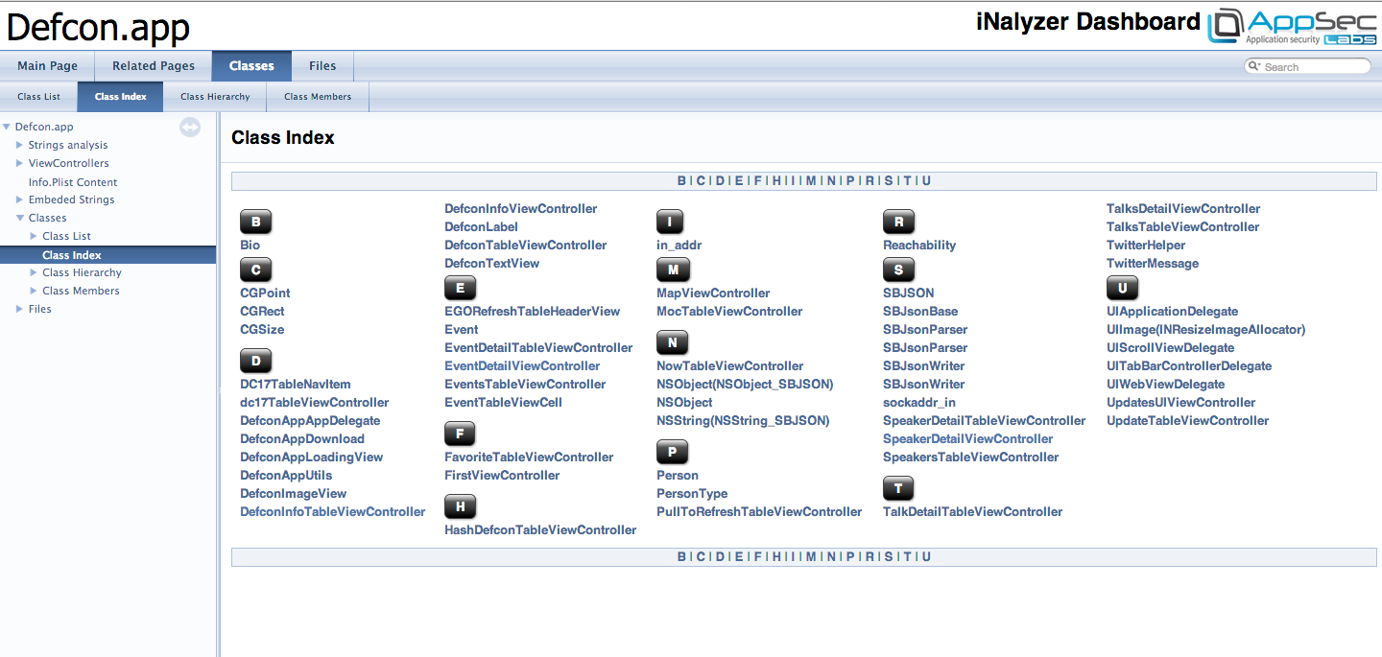Click the black 'U' letter badge
Screen dimensions: 1382x657
pyautogui.click(x=1122, y=288)
